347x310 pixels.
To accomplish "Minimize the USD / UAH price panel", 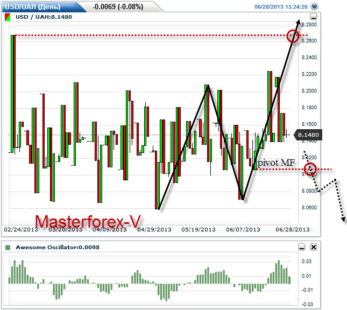I will 314,17.
